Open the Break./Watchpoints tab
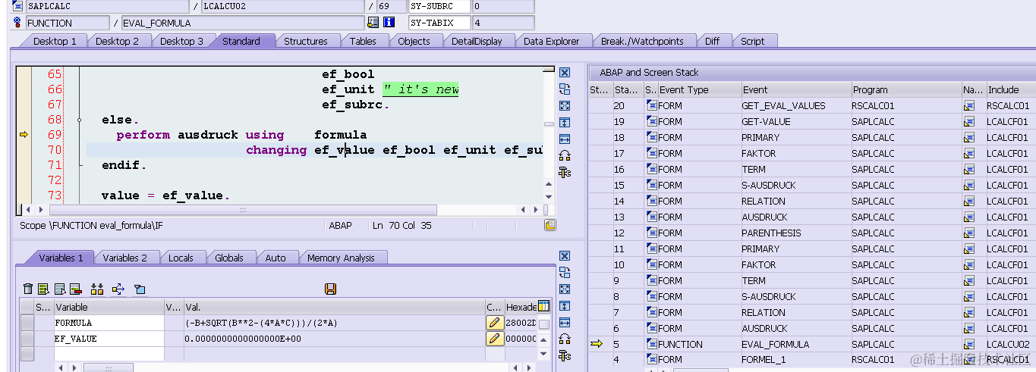Screen dimensions: 1036x372 [x=642, y=41]
